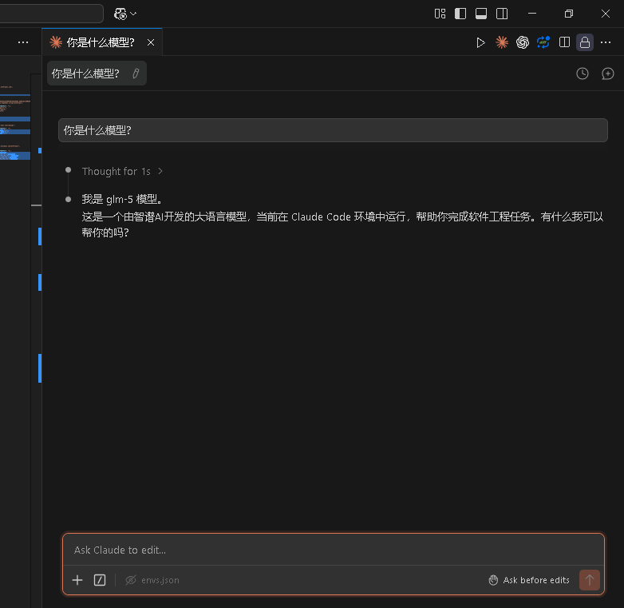Open Claude Code via the orange starburst toolbar icon
The height and width of the screenshot is (608, 624).
pyautogui.click(x=502, y=42)
